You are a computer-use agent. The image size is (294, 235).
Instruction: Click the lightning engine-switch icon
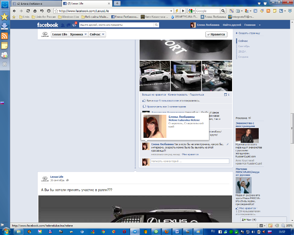click(177, 11)
